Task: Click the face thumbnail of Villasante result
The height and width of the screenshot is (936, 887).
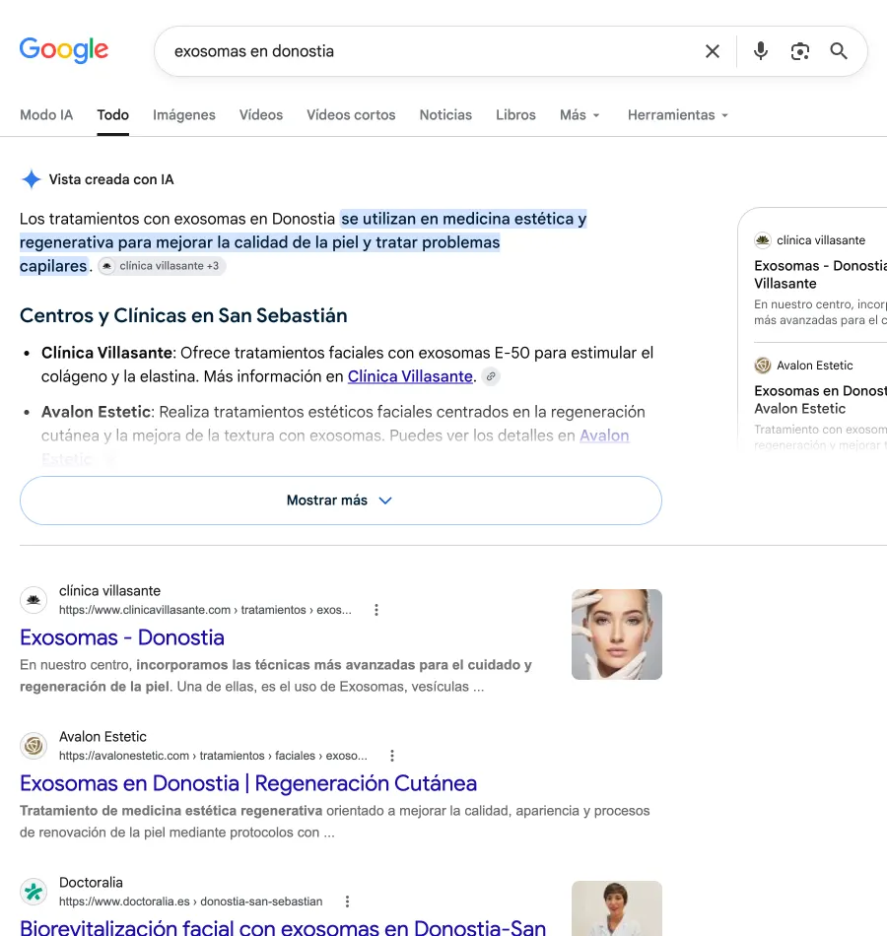Action: [x=616, y=634]
